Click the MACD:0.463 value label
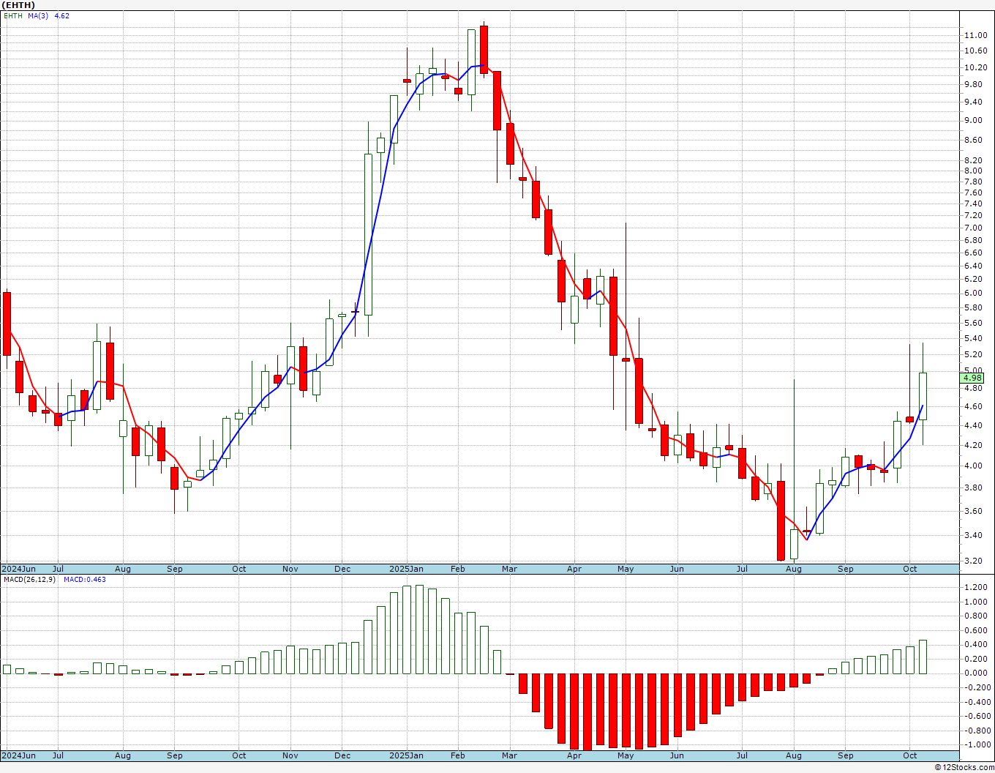The width and height of the screenshot is (995, 773). [84, 579]
